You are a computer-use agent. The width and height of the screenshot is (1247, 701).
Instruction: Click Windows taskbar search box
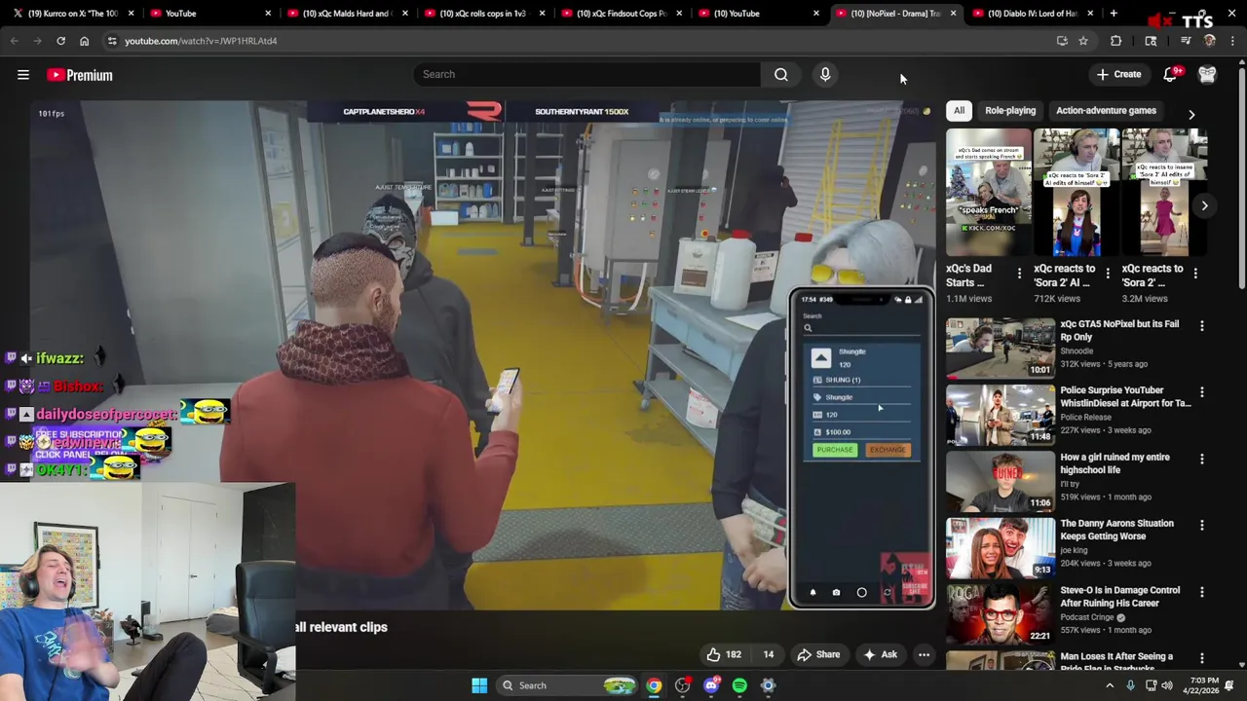(x=567, y=685)
